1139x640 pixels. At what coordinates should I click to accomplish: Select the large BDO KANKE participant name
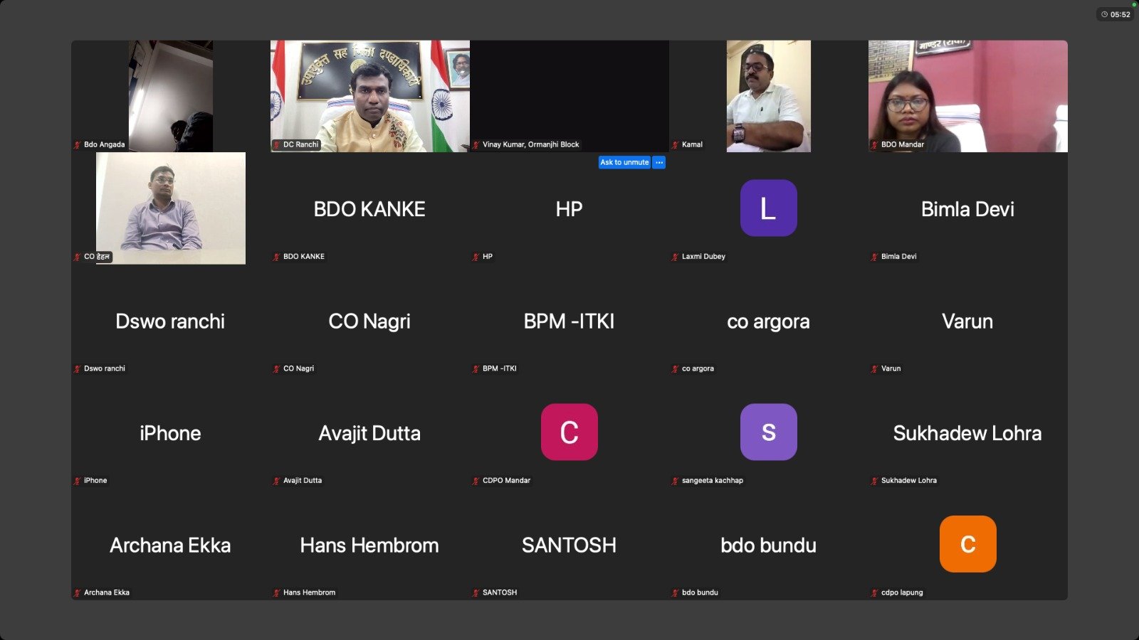[369, 209]
